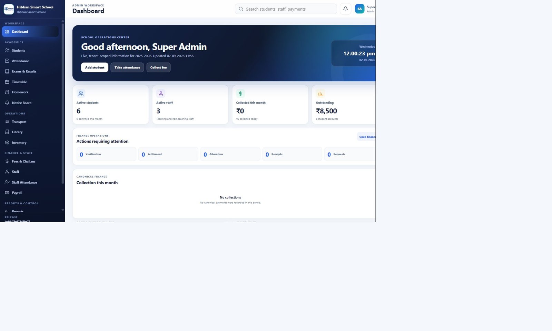Click the 'No collections' message
The image size is (552, 331).
tap(230, 197)
